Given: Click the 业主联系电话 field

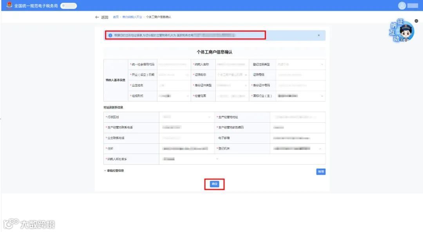Looking at the screenshot, I should tap(187, 138).
